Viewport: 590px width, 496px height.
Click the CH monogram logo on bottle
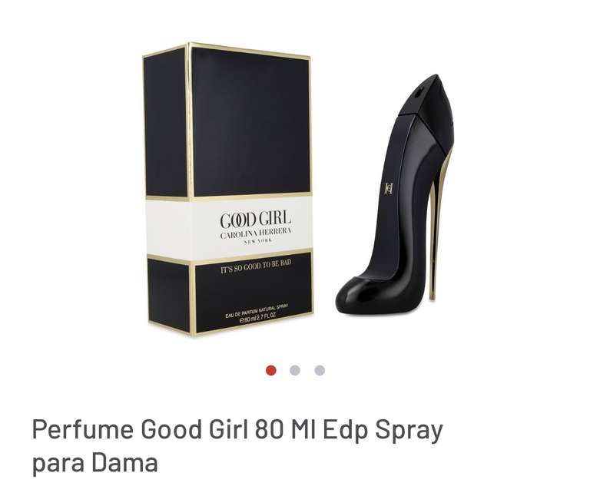click(x=389, y=188)
